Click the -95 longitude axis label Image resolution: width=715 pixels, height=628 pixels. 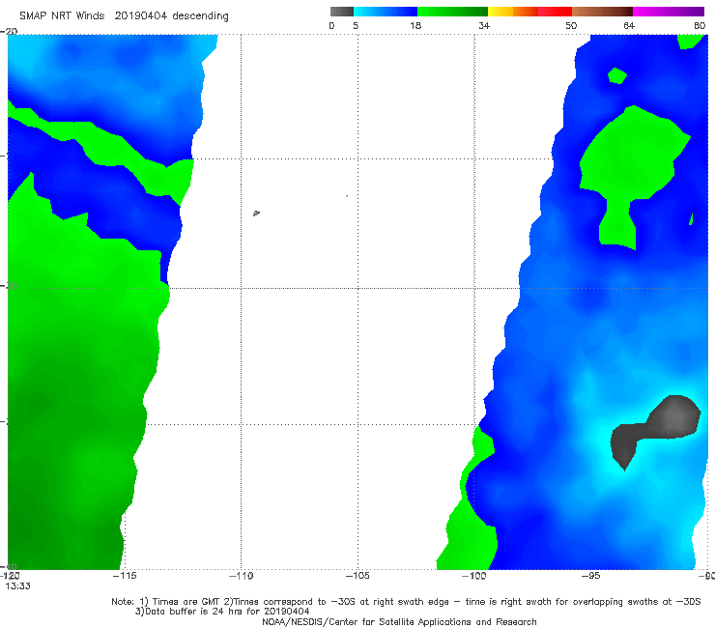[590, 576]
